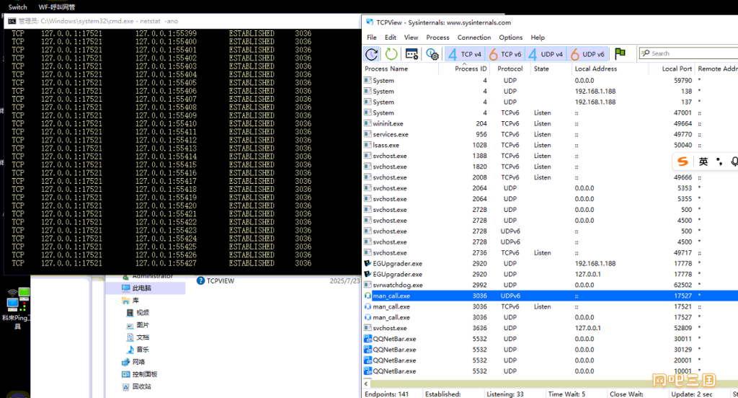Image resolution: width=738 pixels, height=398 pixels.
Task: Click the green flag toolbar icon
Action: tap(621, 53)
